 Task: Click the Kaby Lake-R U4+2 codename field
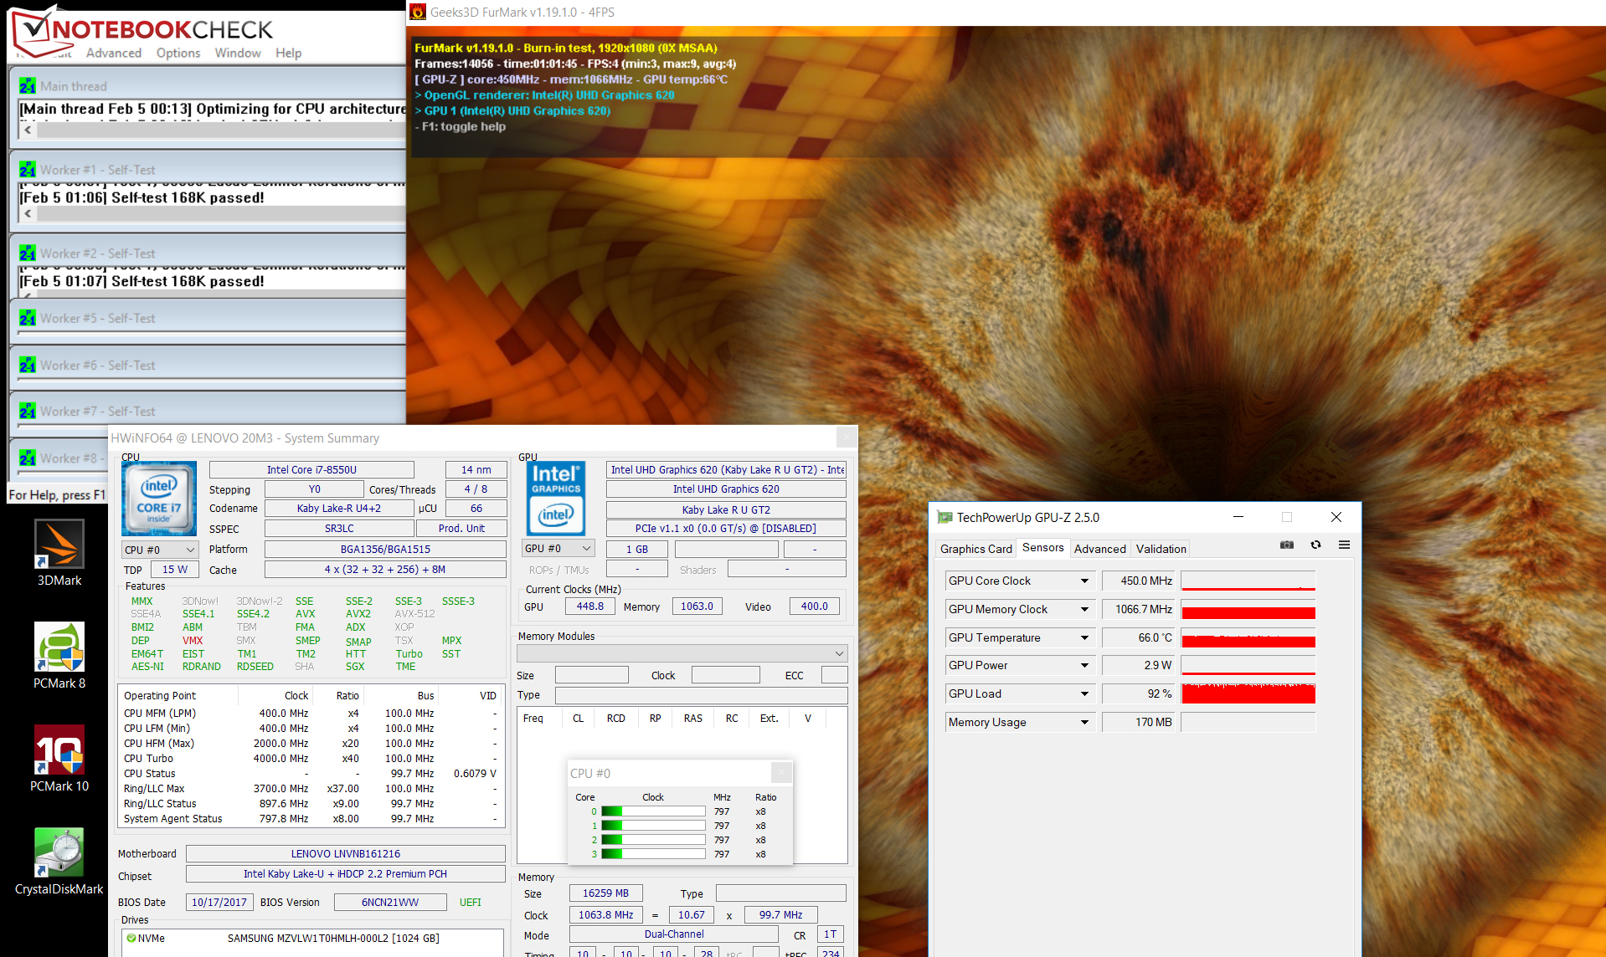[x=338, y=509]
